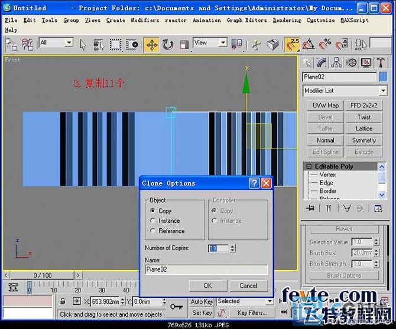Select Reference in Object group
The height and width of the screenshot is (329, 396).
tap(167, 231)
